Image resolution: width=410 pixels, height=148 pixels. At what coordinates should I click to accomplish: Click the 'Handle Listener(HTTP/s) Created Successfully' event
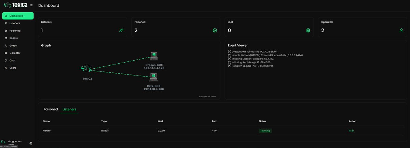265,55
